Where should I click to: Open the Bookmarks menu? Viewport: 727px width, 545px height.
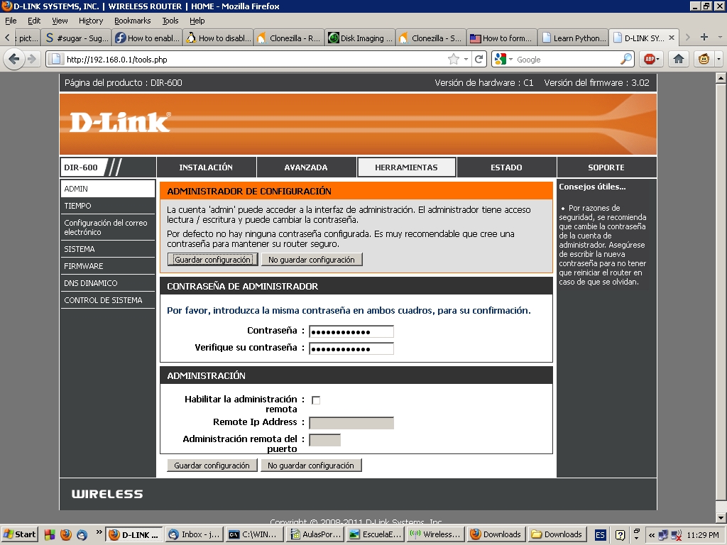click(x=132, y=21)
